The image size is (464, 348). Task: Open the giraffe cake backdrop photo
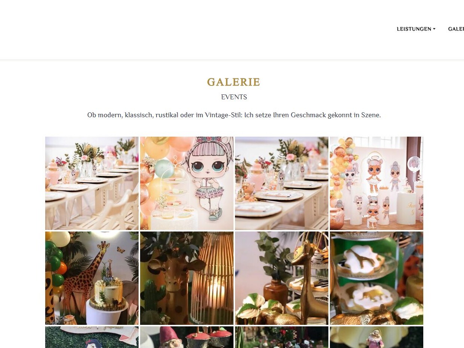pos(92,278)
